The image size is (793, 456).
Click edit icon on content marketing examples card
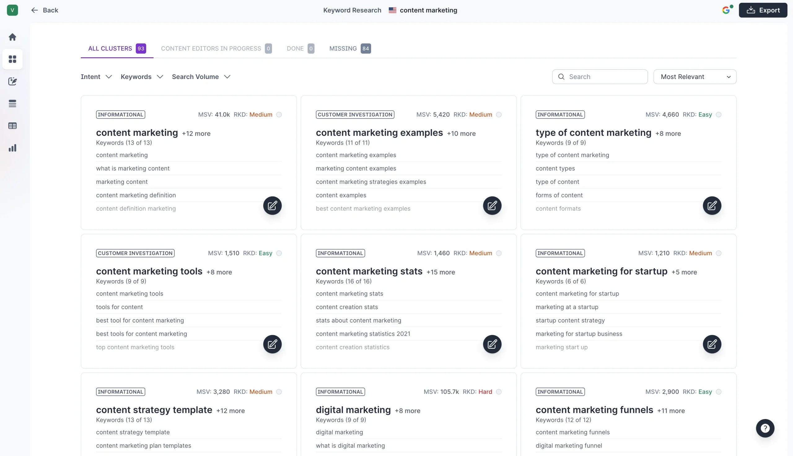point(492,206)
